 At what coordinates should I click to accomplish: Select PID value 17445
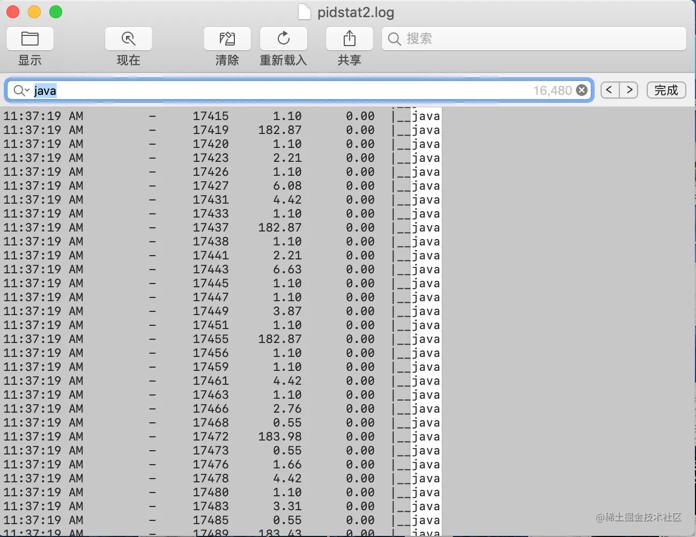tap(211, 283)
